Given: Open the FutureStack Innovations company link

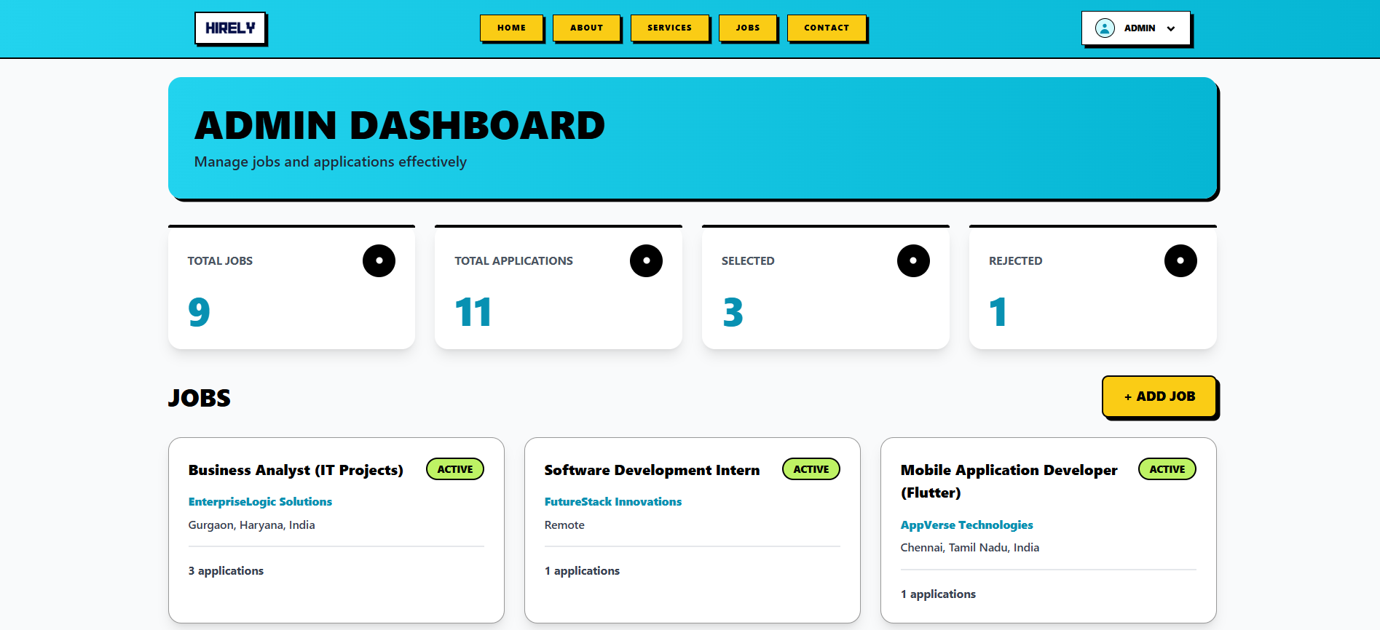Looking at the screenshot, I should 612,502.
